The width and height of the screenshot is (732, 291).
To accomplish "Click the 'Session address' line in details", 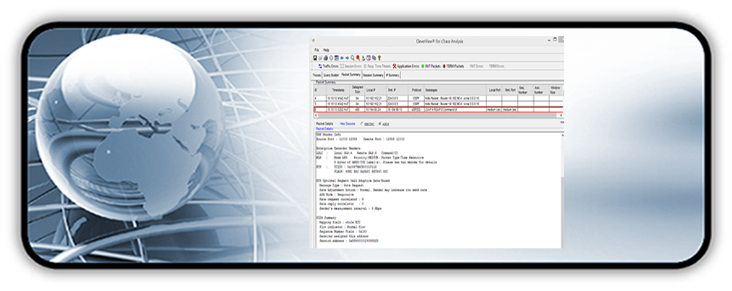I will (349, 240).
